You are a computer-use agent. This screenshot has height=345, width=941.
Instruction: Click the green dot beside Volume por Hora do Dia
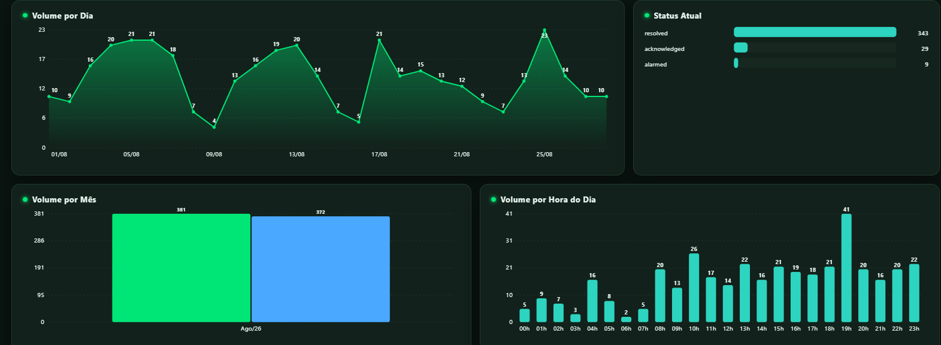(x=494, y=199)
